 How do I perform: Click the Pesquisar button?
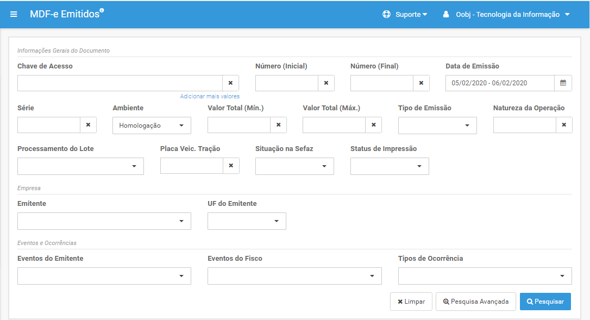click(545, 302)
